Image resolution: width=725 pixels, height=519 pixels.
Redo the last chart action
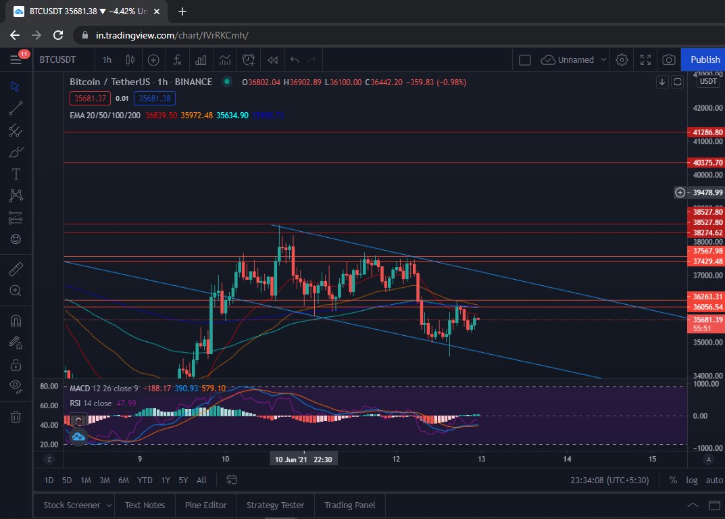[311, 59]
